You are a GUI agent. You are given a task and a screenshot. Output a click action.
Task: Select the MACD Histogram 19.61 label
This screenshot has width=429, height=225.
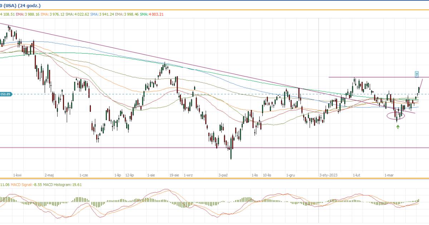(65, 185)
